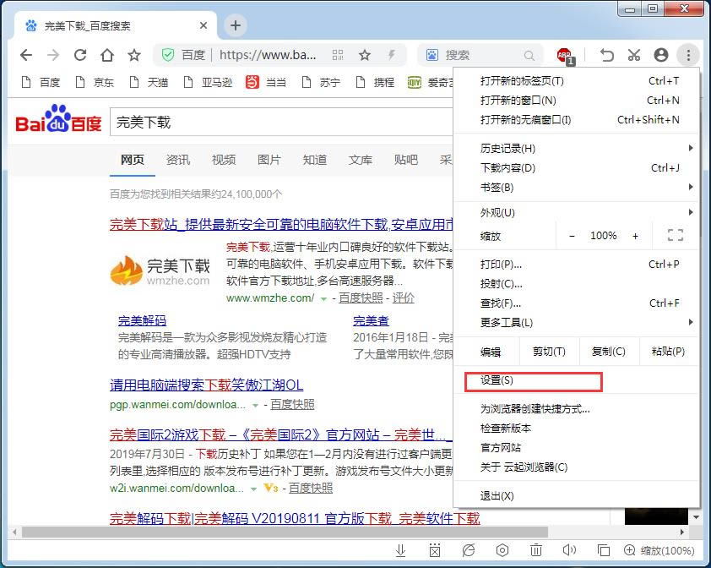Open 官方网站 from the menu
Screen dimensions: 711x568
(576, 448)
